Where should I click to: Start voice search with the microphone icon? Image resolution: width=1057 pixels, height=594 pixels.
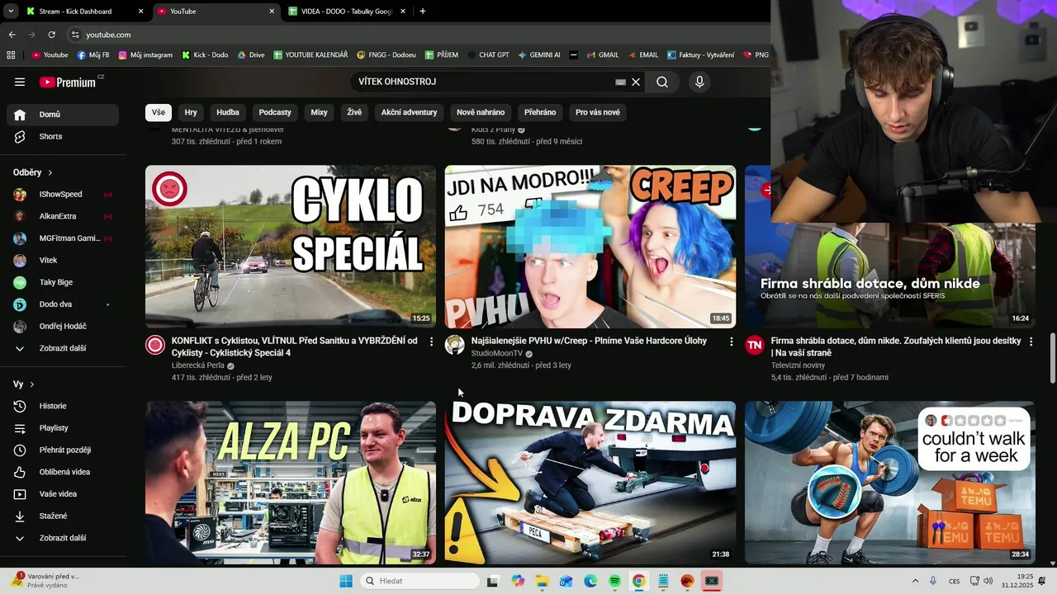(x=699, y=82)
